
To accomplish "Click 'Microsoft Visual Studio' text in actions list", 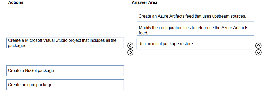I will 44,40.
